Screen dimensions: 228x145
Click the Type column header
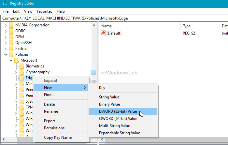[x=200, y=26]
